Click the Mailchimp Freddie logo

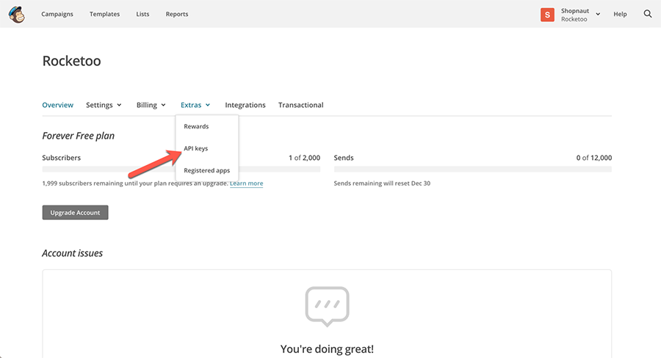[17, 15]
